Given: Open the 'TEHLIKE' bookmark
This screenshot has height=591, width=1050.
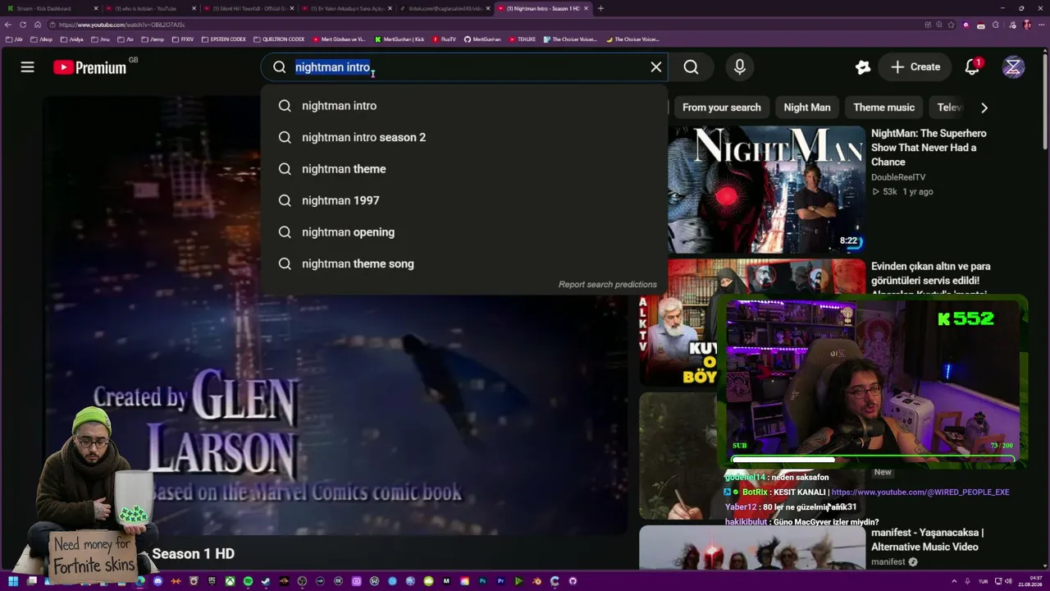Looking at the screenshot, I should (523, 39).
